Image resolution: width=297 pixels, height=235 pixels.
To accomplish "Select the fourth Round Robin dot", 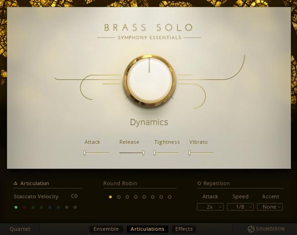I will pos(136,197).
